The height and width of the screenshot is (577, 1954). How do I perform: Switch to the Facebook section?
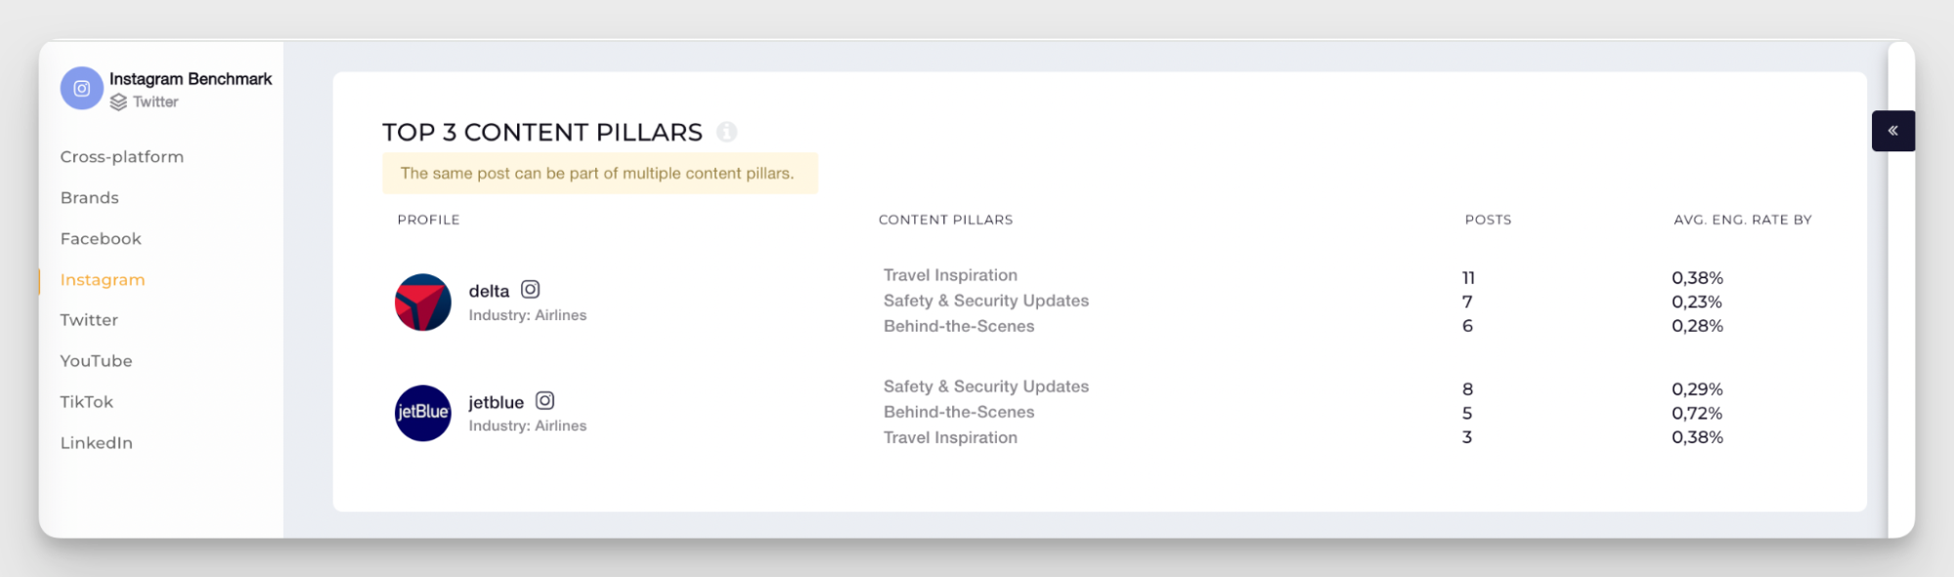(99, 237)
